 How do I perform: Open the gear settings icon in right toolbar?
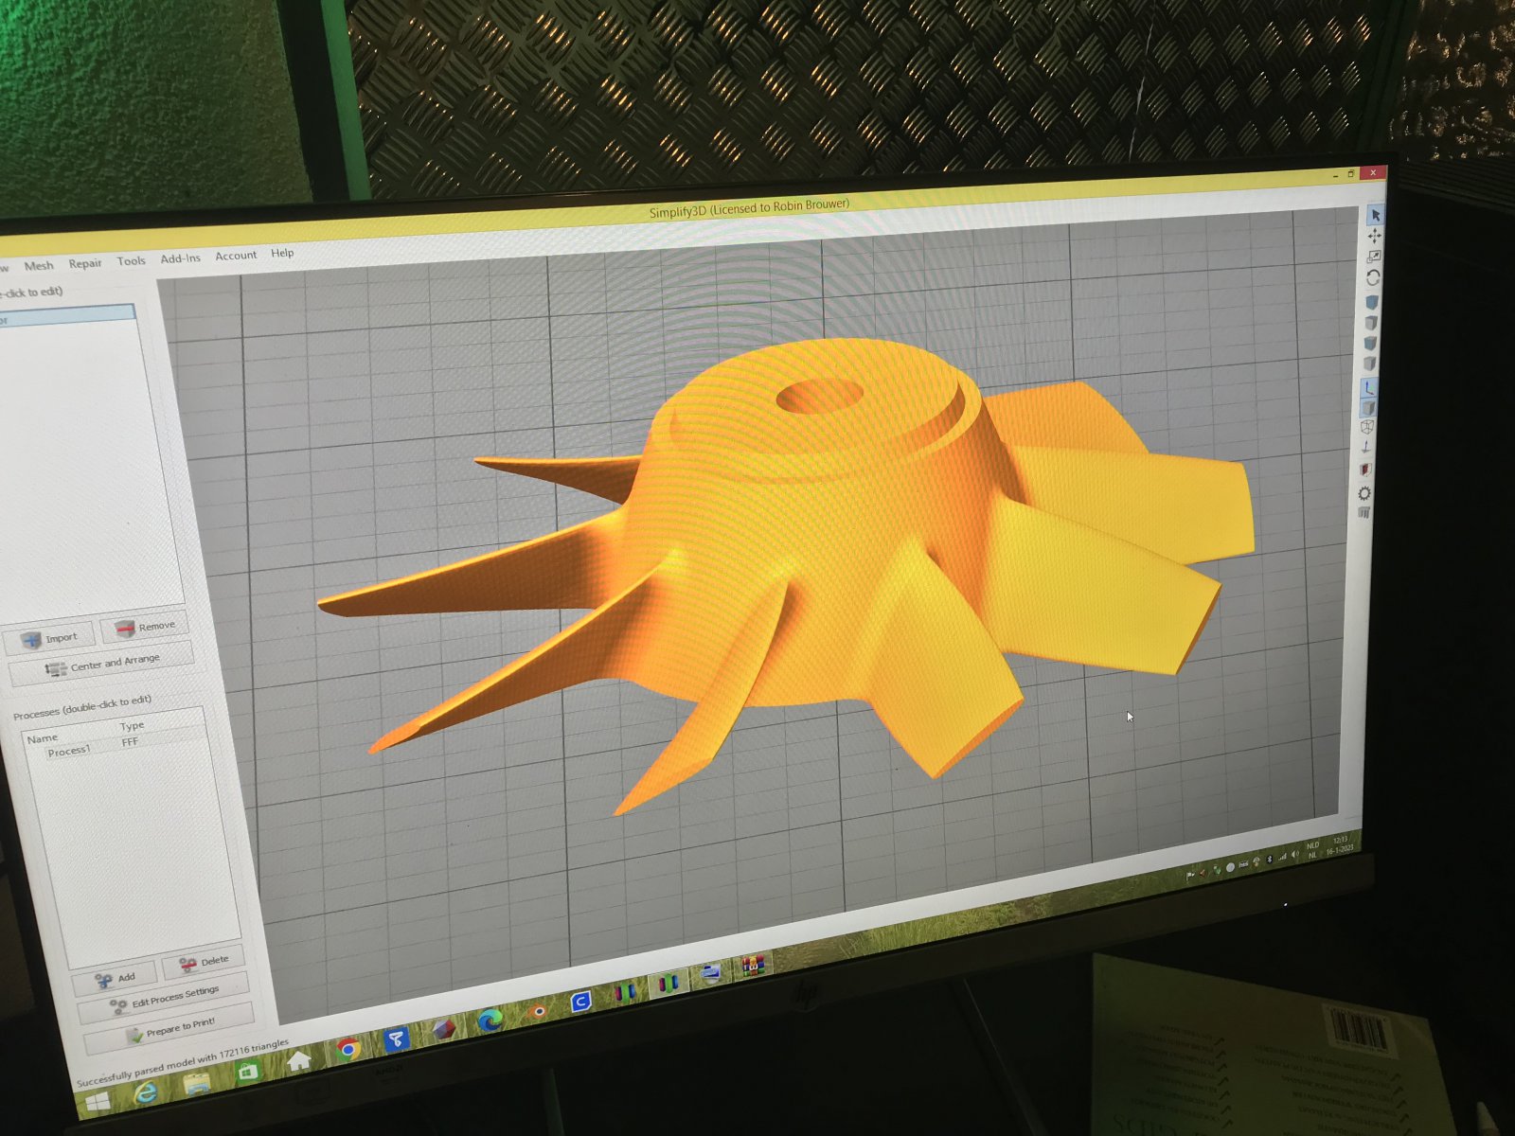pyautogui.click(x=1364, y=493)
